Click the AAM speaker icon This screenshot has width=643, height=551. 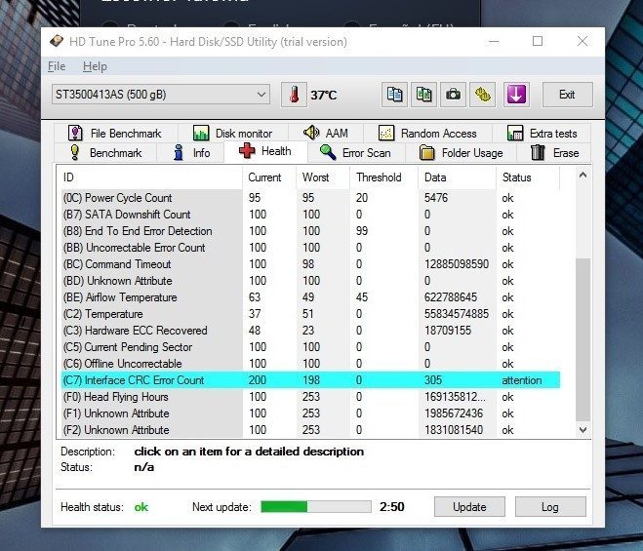(311, 133)
